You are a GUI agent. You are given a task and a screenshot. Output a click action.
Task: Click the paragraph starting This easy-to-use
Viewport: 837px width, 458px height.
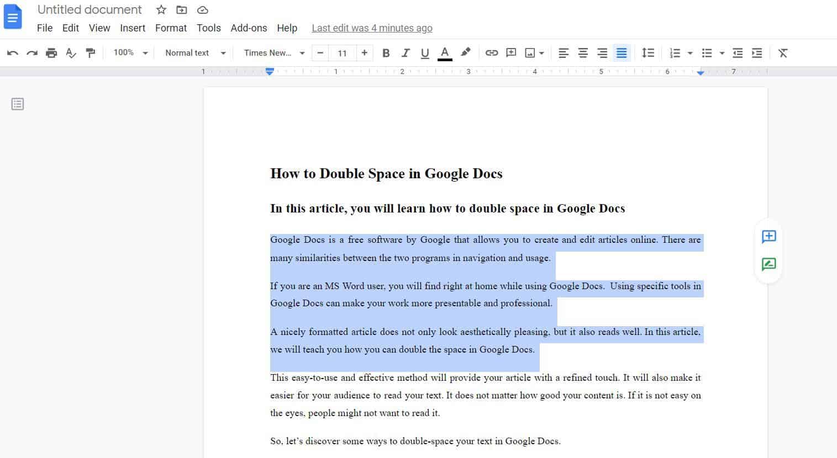(486, 395)
